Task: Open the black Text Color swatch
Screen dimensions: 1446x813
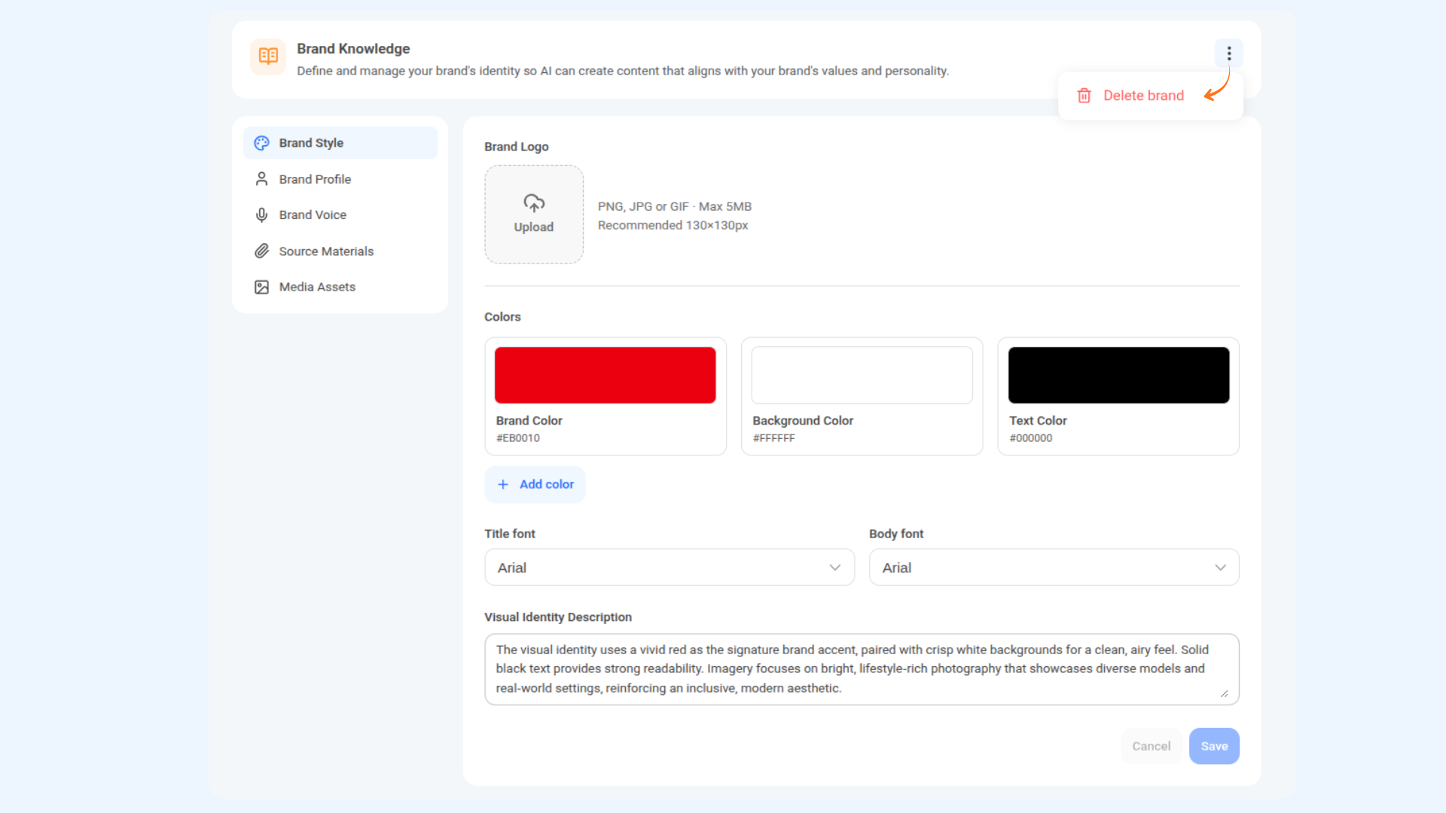Action: 1118,375
